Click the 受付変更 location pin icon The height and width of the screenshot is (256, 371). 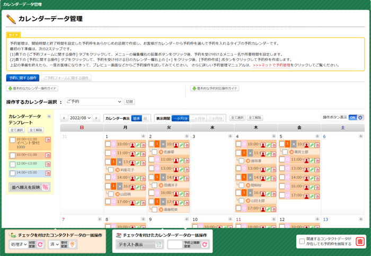[x=73, y=244]
